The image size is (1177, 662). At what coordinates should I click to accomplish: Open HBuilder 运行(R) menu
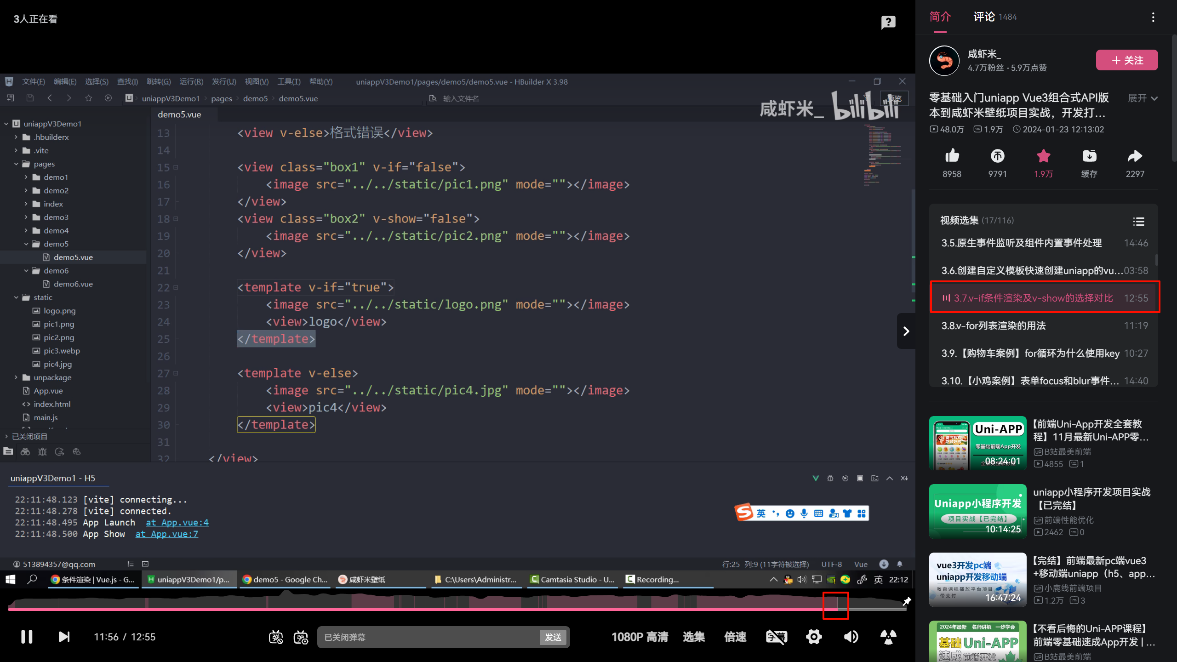click(x=191, y=81)
